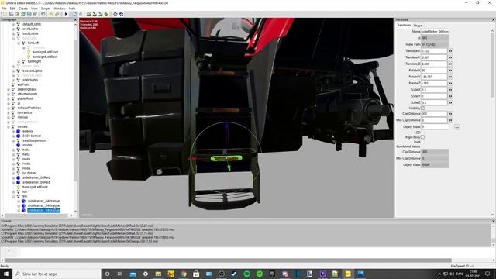
Task: Click the New scene toolbar icon
Action: click(5, 14)
